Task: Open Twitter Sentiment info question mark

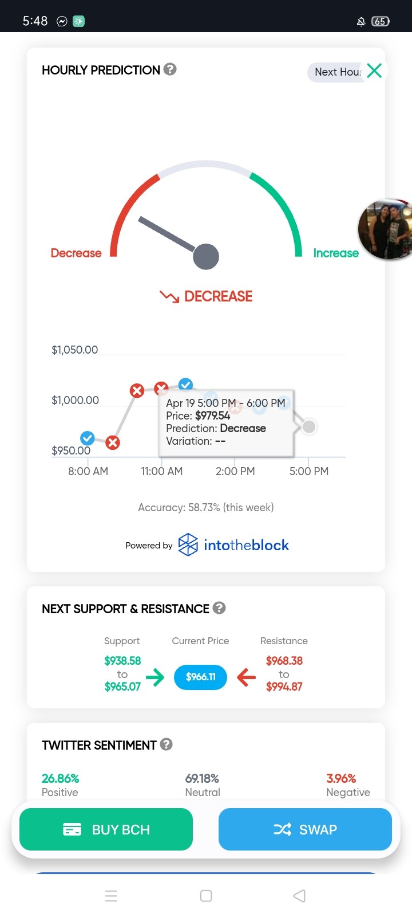Action: click(x=167, y=744)
